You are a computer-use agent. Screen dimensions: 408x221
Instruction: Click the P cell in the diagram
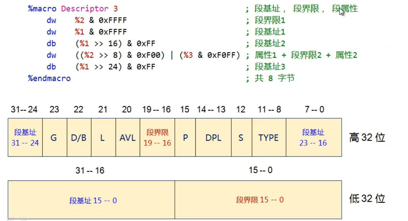coord(185,138)
